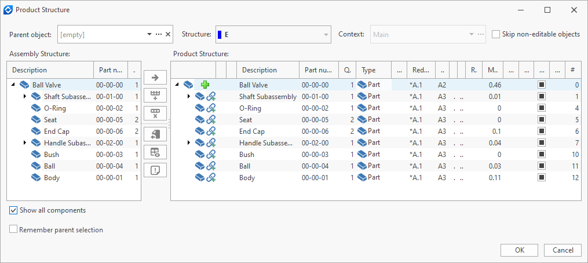Click the blue color marker in Structure field
This screenshot has height=263, width=588.
pyautogui.click(x=220, y=35)
